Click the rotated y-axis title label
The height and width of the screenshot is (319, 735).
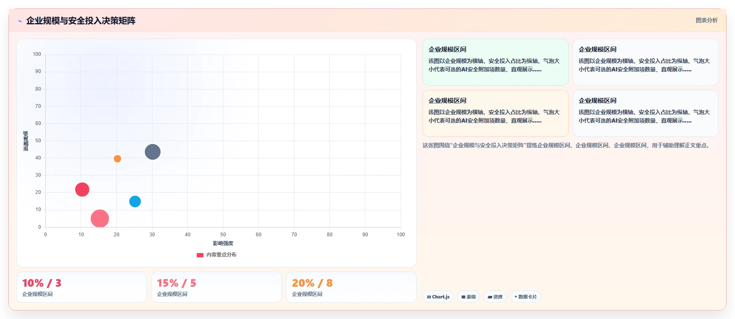click(x=26, y=141)
